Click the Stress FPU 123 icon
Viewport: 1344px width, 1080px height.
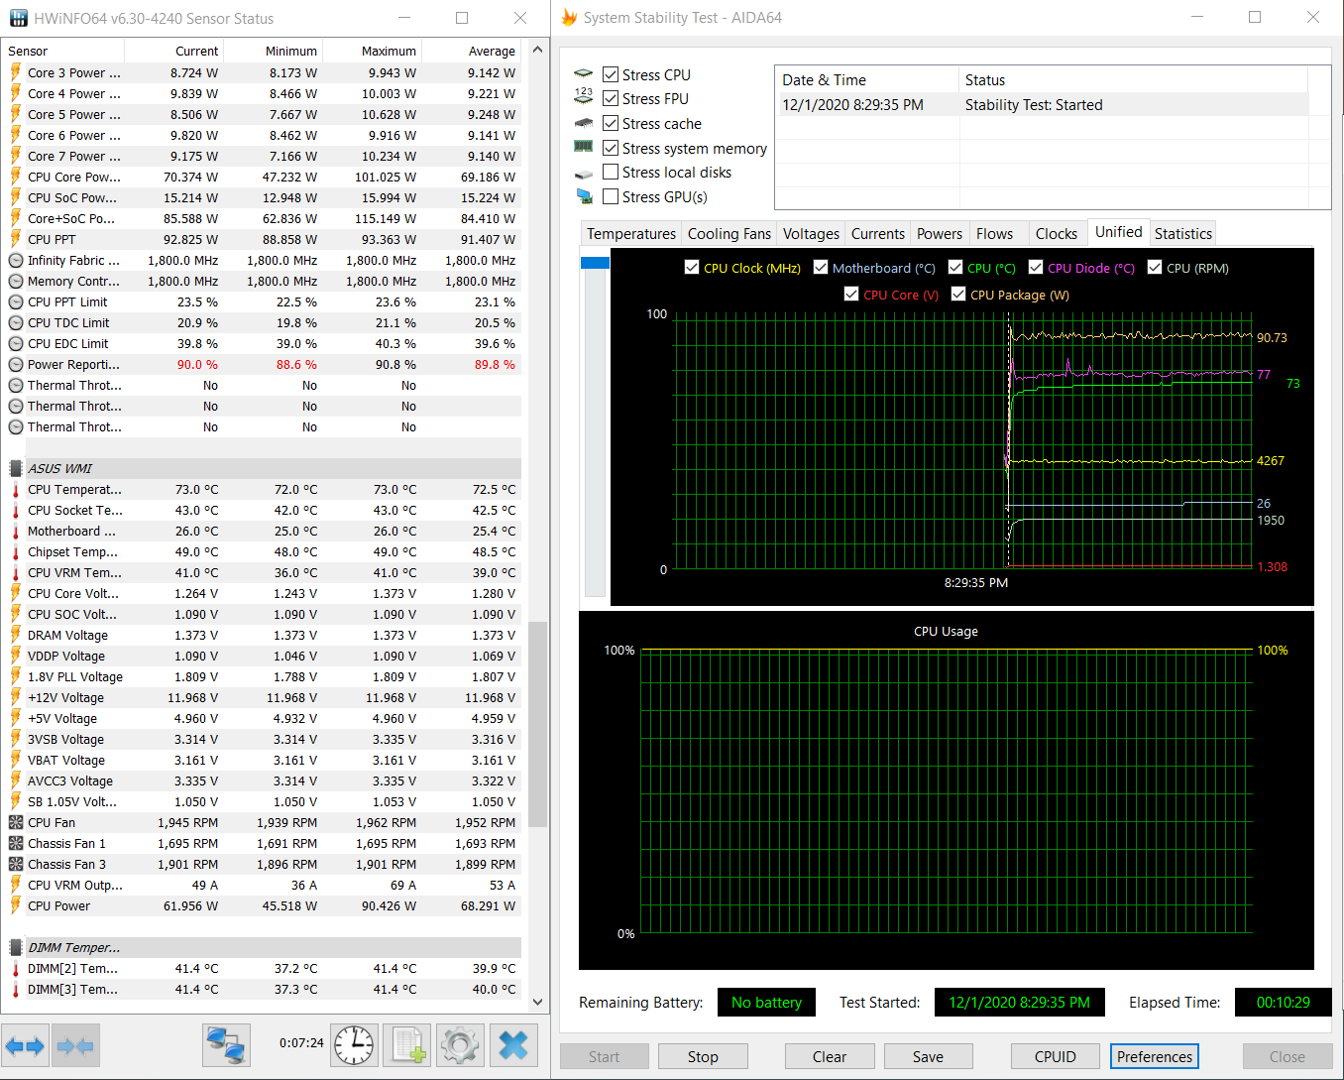(x=583, y=96)
